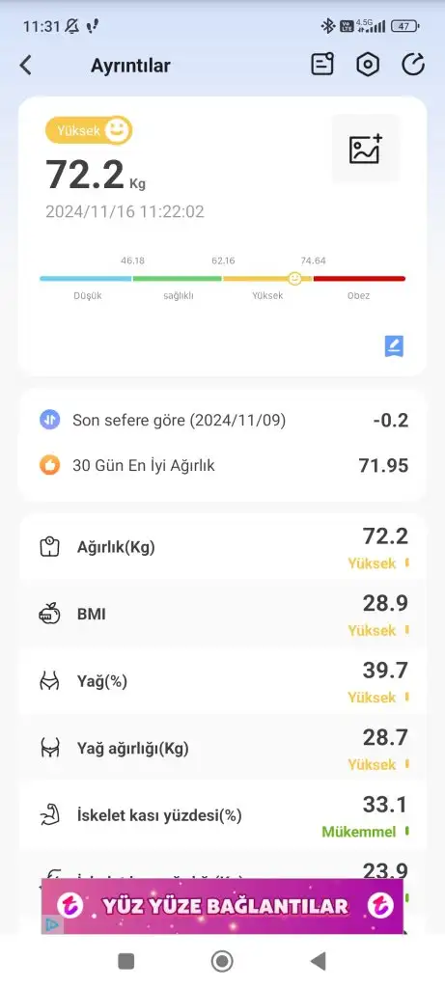Expand the BMI row details

pos(222,614)
